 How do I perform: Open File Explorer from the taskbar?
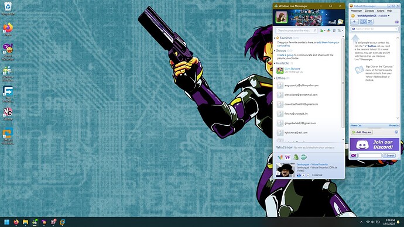(x=25, y=222)
